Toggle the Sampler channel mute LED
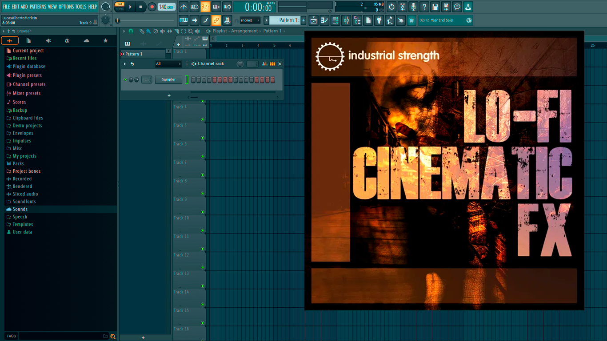 coord(125,80)
